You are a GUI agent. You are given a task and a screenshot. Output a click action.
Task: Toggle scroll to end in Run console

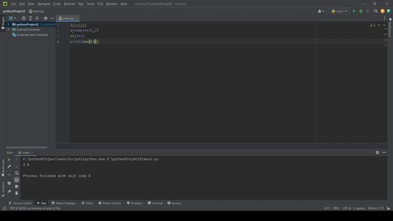[17, 180]
